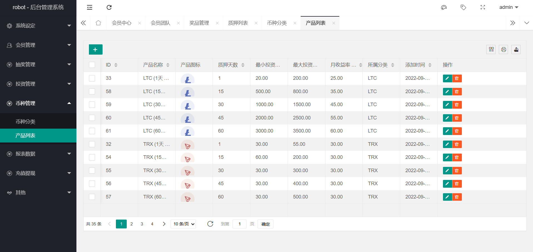Viewport: 533px width, 252px height.
Task: Expand the admin user dropdown
Action: tap(509, 7)
